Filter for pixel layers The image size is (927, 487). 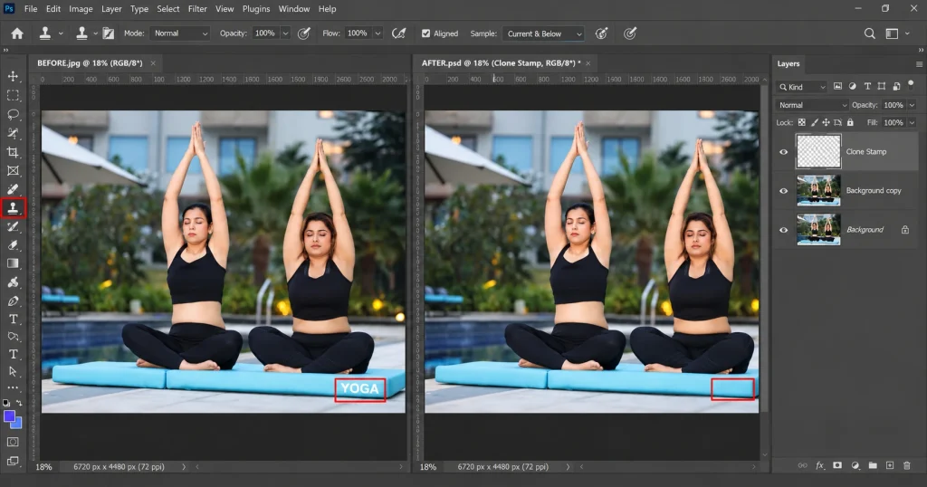(837, 86)
